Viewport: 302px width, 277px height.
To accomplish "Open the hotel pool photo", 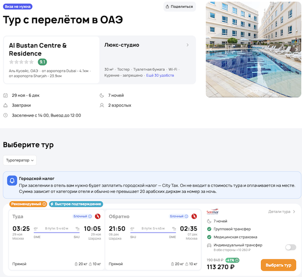I will (x=253, y=49).
